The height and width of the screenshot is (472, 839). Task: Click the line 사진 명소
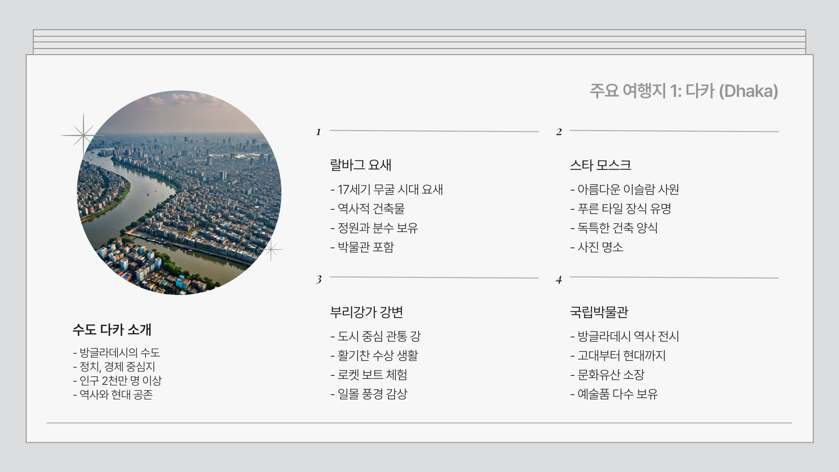click(x=596, y=247)
